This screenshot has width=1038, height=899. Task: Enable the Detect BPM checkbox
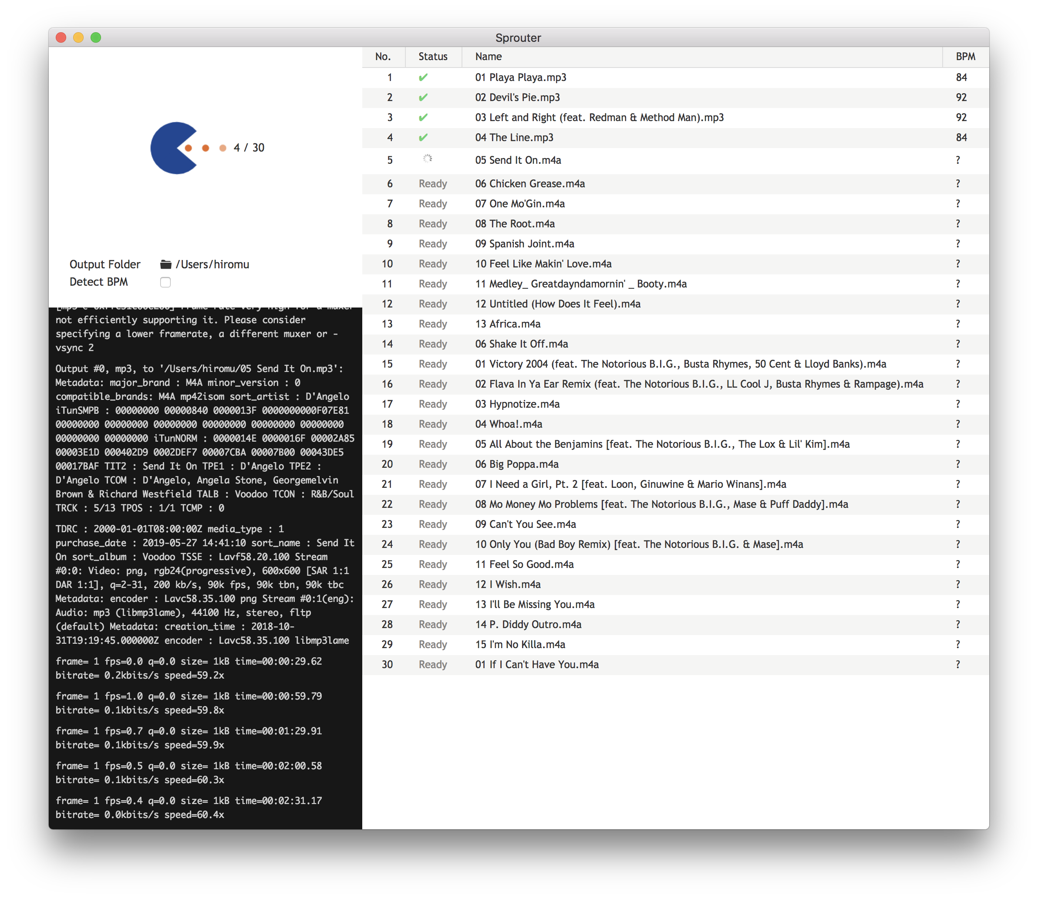click(165, 282)
